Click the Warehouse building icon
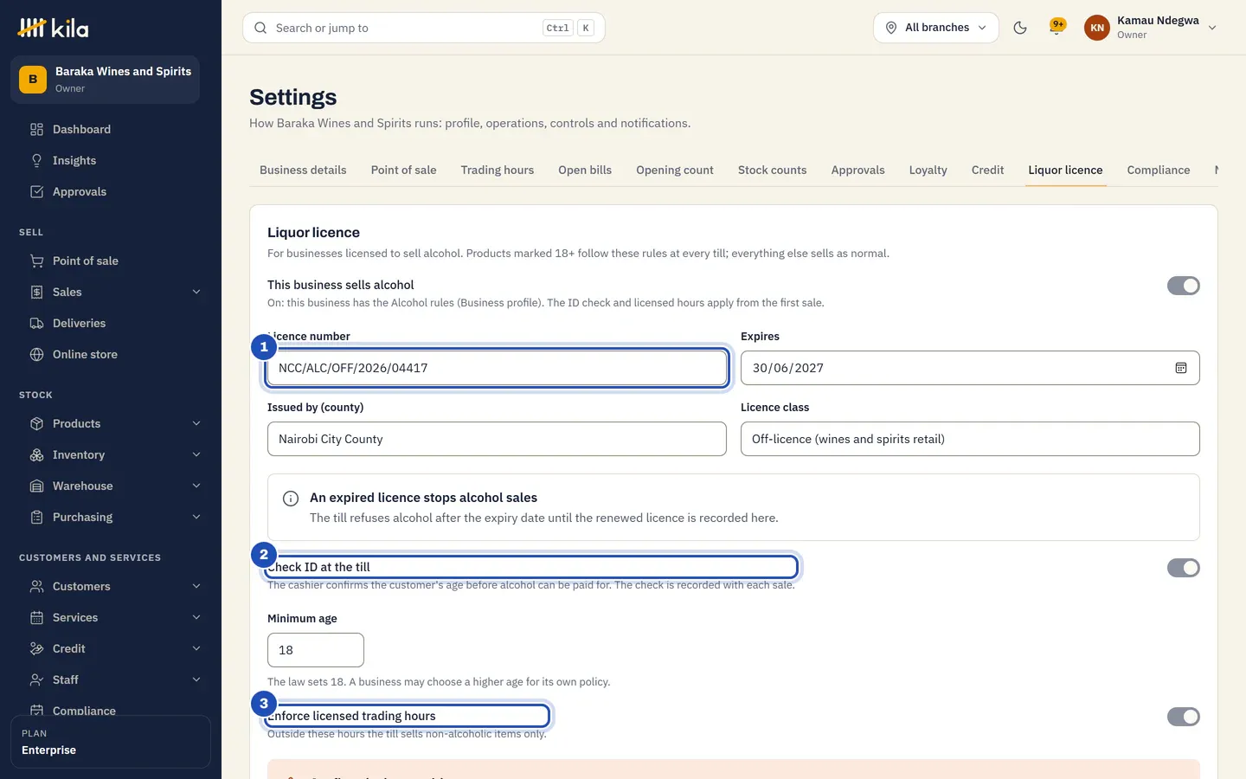The height and width of the screenshot is (779, 1246). coord(36,486)
